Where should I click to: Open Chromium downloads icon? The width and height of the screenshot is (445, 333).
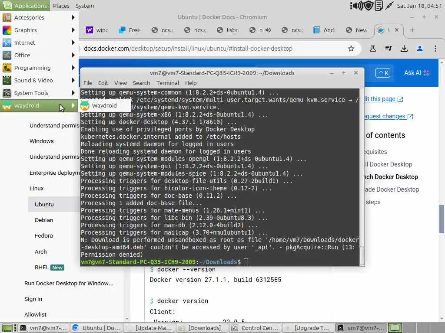(404, 49)
